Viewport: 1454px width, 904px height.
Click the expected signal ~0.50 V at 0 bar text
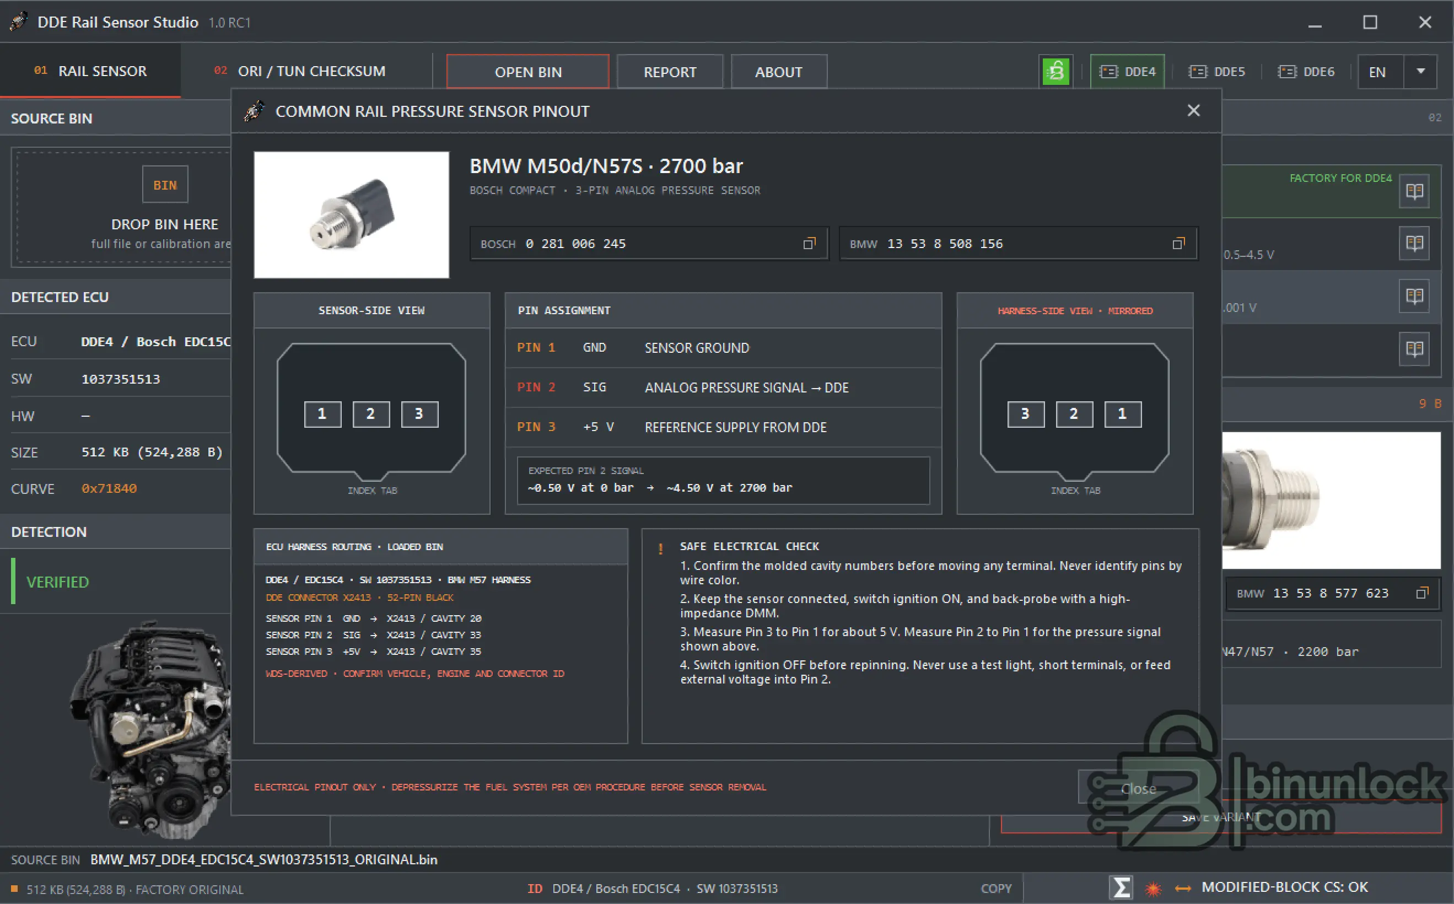coord(580,488)
